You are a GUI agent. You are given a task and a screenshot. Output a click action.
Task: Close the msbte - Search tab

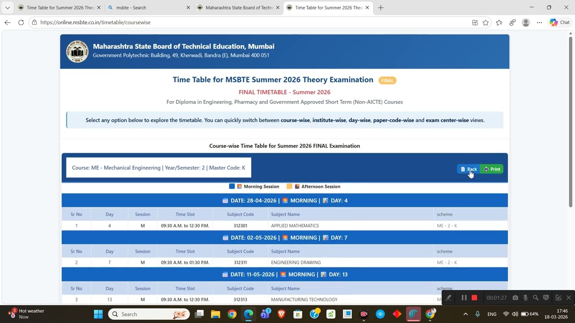pos(188,8)
